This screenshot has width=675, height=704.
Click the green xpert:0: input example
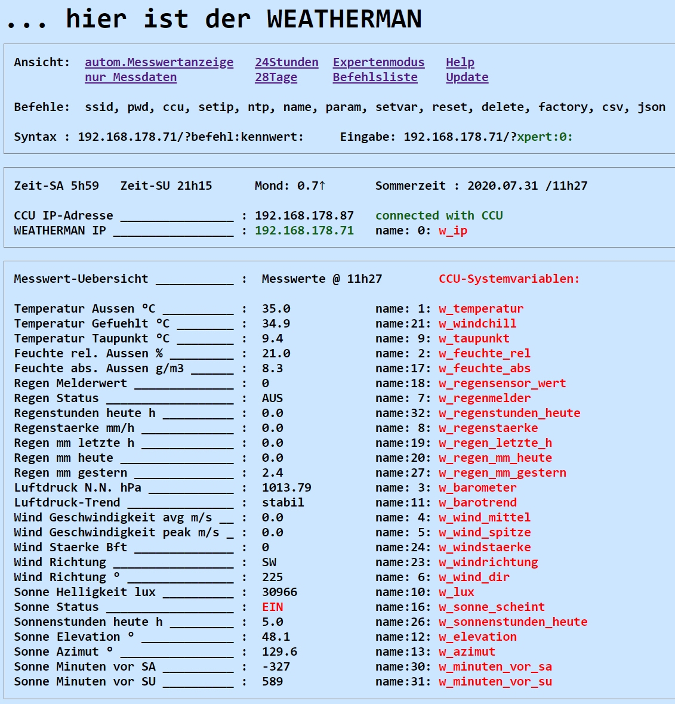point(545,137)
